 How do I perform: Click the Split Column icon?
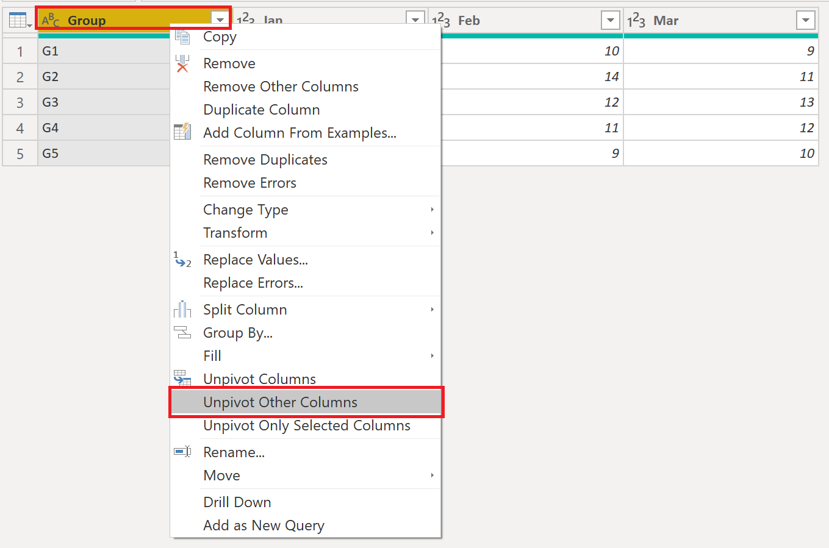click(182, 310)
